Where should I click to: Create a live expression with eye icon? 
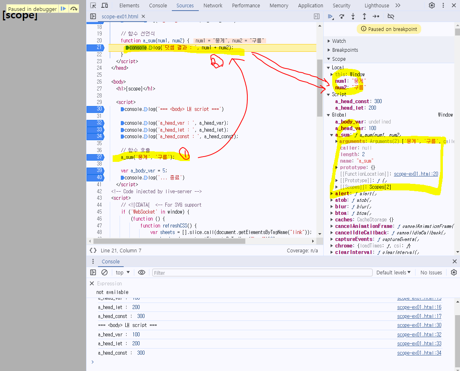pos(141,272)
